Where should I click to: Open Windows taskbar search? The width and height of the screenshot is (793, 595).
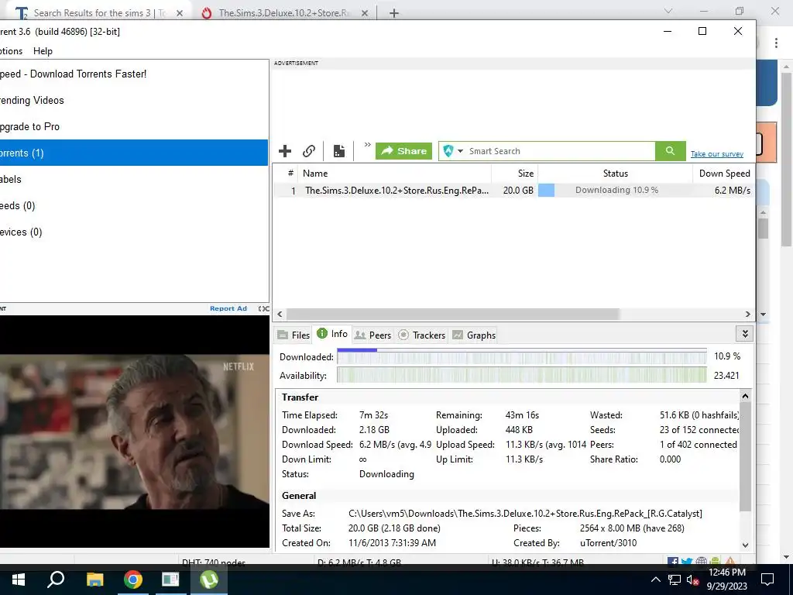pyautogui.click(x=56, y=580)
